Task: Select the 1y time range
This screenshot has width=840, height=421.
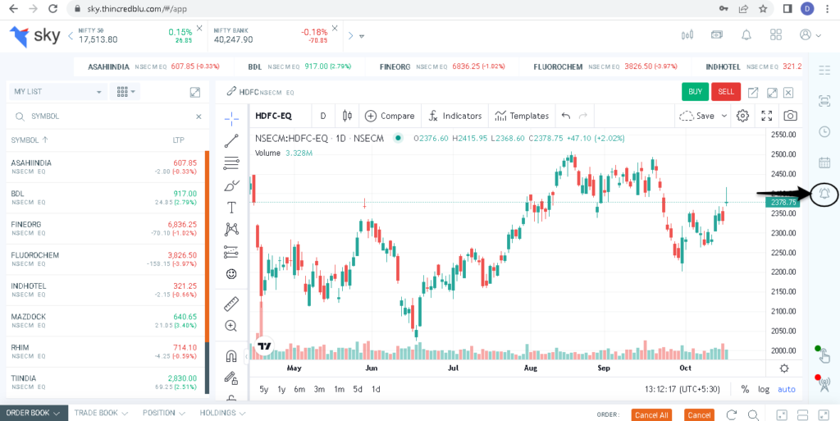Action: click(281, 389)
